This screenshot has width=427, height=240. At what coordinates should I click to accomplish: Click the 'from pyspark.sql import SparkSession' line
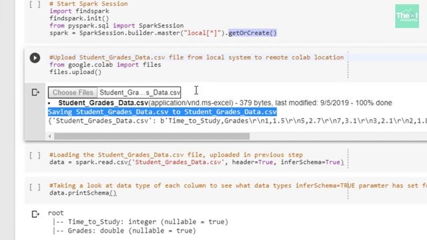(x=117, y=25)
